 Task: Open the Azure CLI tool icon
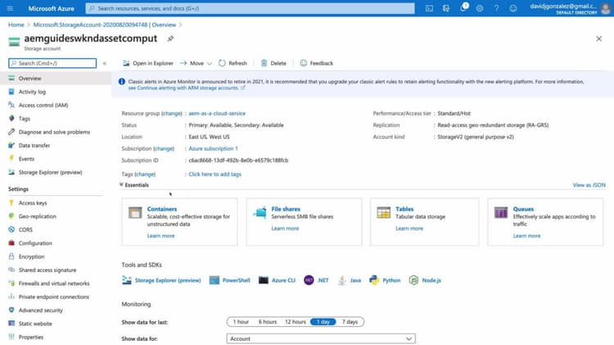coord(264,280)
